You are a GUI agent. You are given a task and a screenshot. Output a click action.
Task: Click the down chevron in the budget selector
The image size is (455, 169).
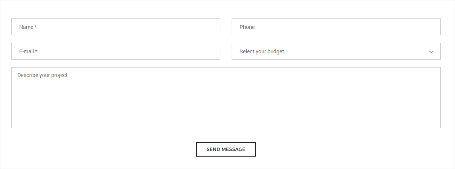tap(431, 51)
